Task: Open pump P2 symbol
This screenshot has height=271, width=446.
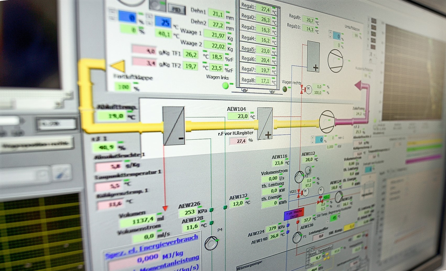Action: click(x=299, y=177)
